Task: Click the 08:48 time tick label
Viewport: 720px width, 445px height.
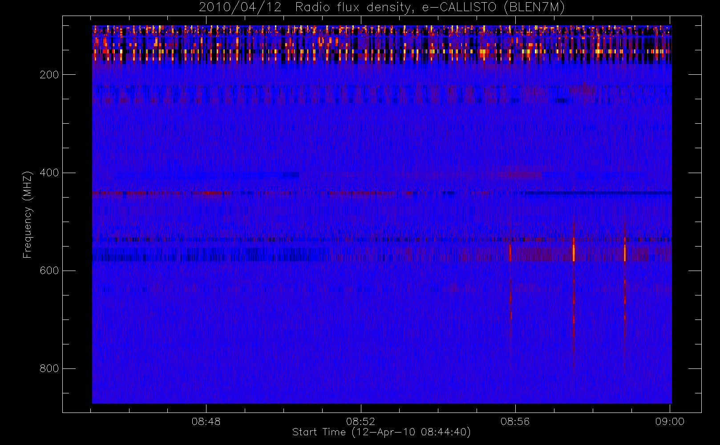Action: [x=206, y=421]
